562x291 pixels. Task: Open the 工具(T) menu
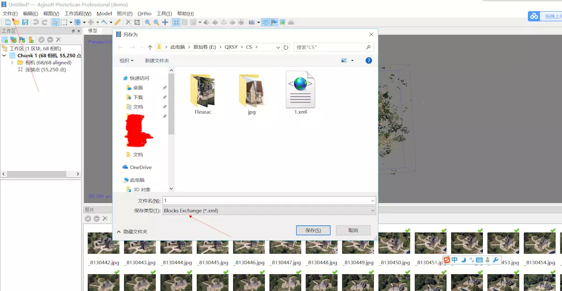tap(164, 14)
